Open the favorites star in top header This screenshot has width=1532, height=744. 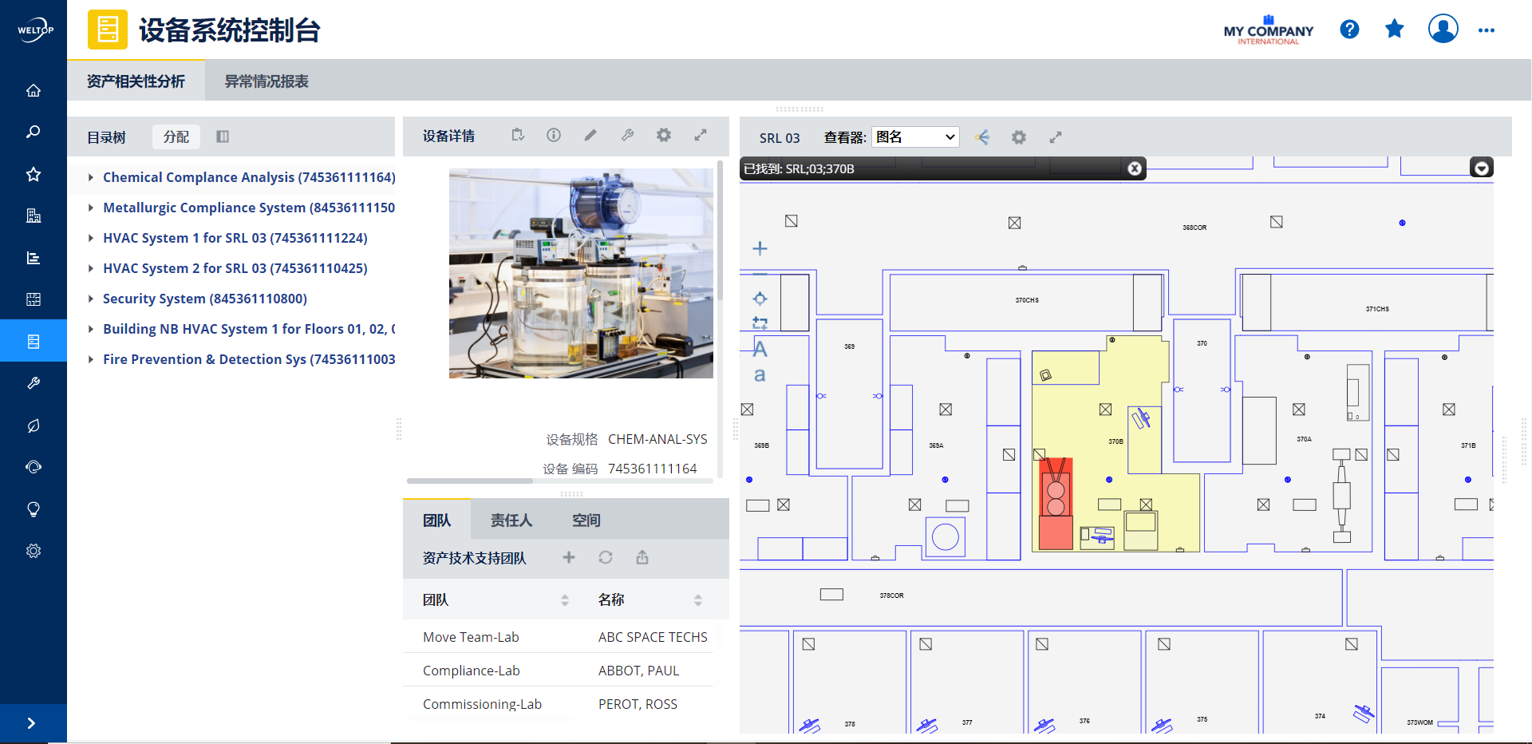(1395, 30)
